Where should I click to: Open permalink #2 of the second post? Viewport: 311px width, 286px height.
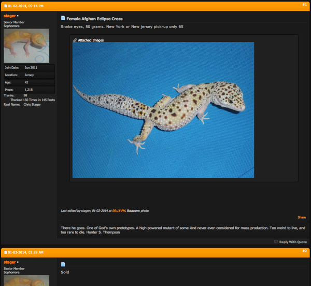(304, 251)
